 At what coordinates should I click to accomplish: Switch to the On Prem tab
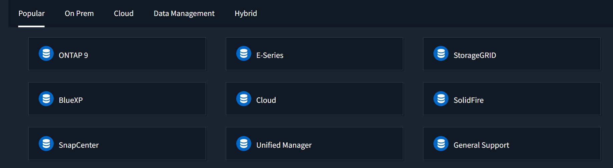click(79, 14)
